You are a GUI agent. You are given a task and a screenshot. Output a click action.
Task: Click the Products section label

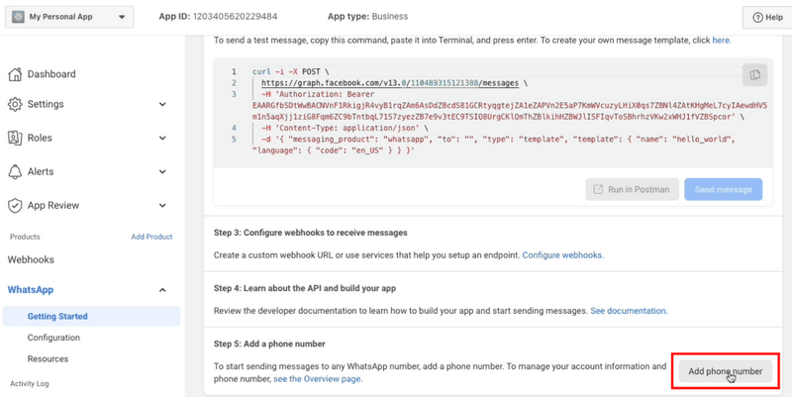point(25,237)
